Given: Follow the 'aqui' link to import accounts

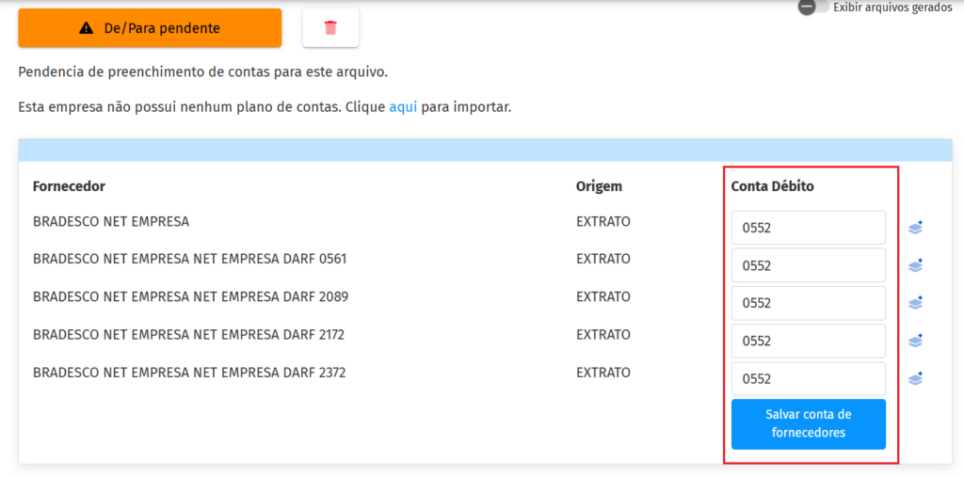Looking at the screenshot, I should [403, 106].
